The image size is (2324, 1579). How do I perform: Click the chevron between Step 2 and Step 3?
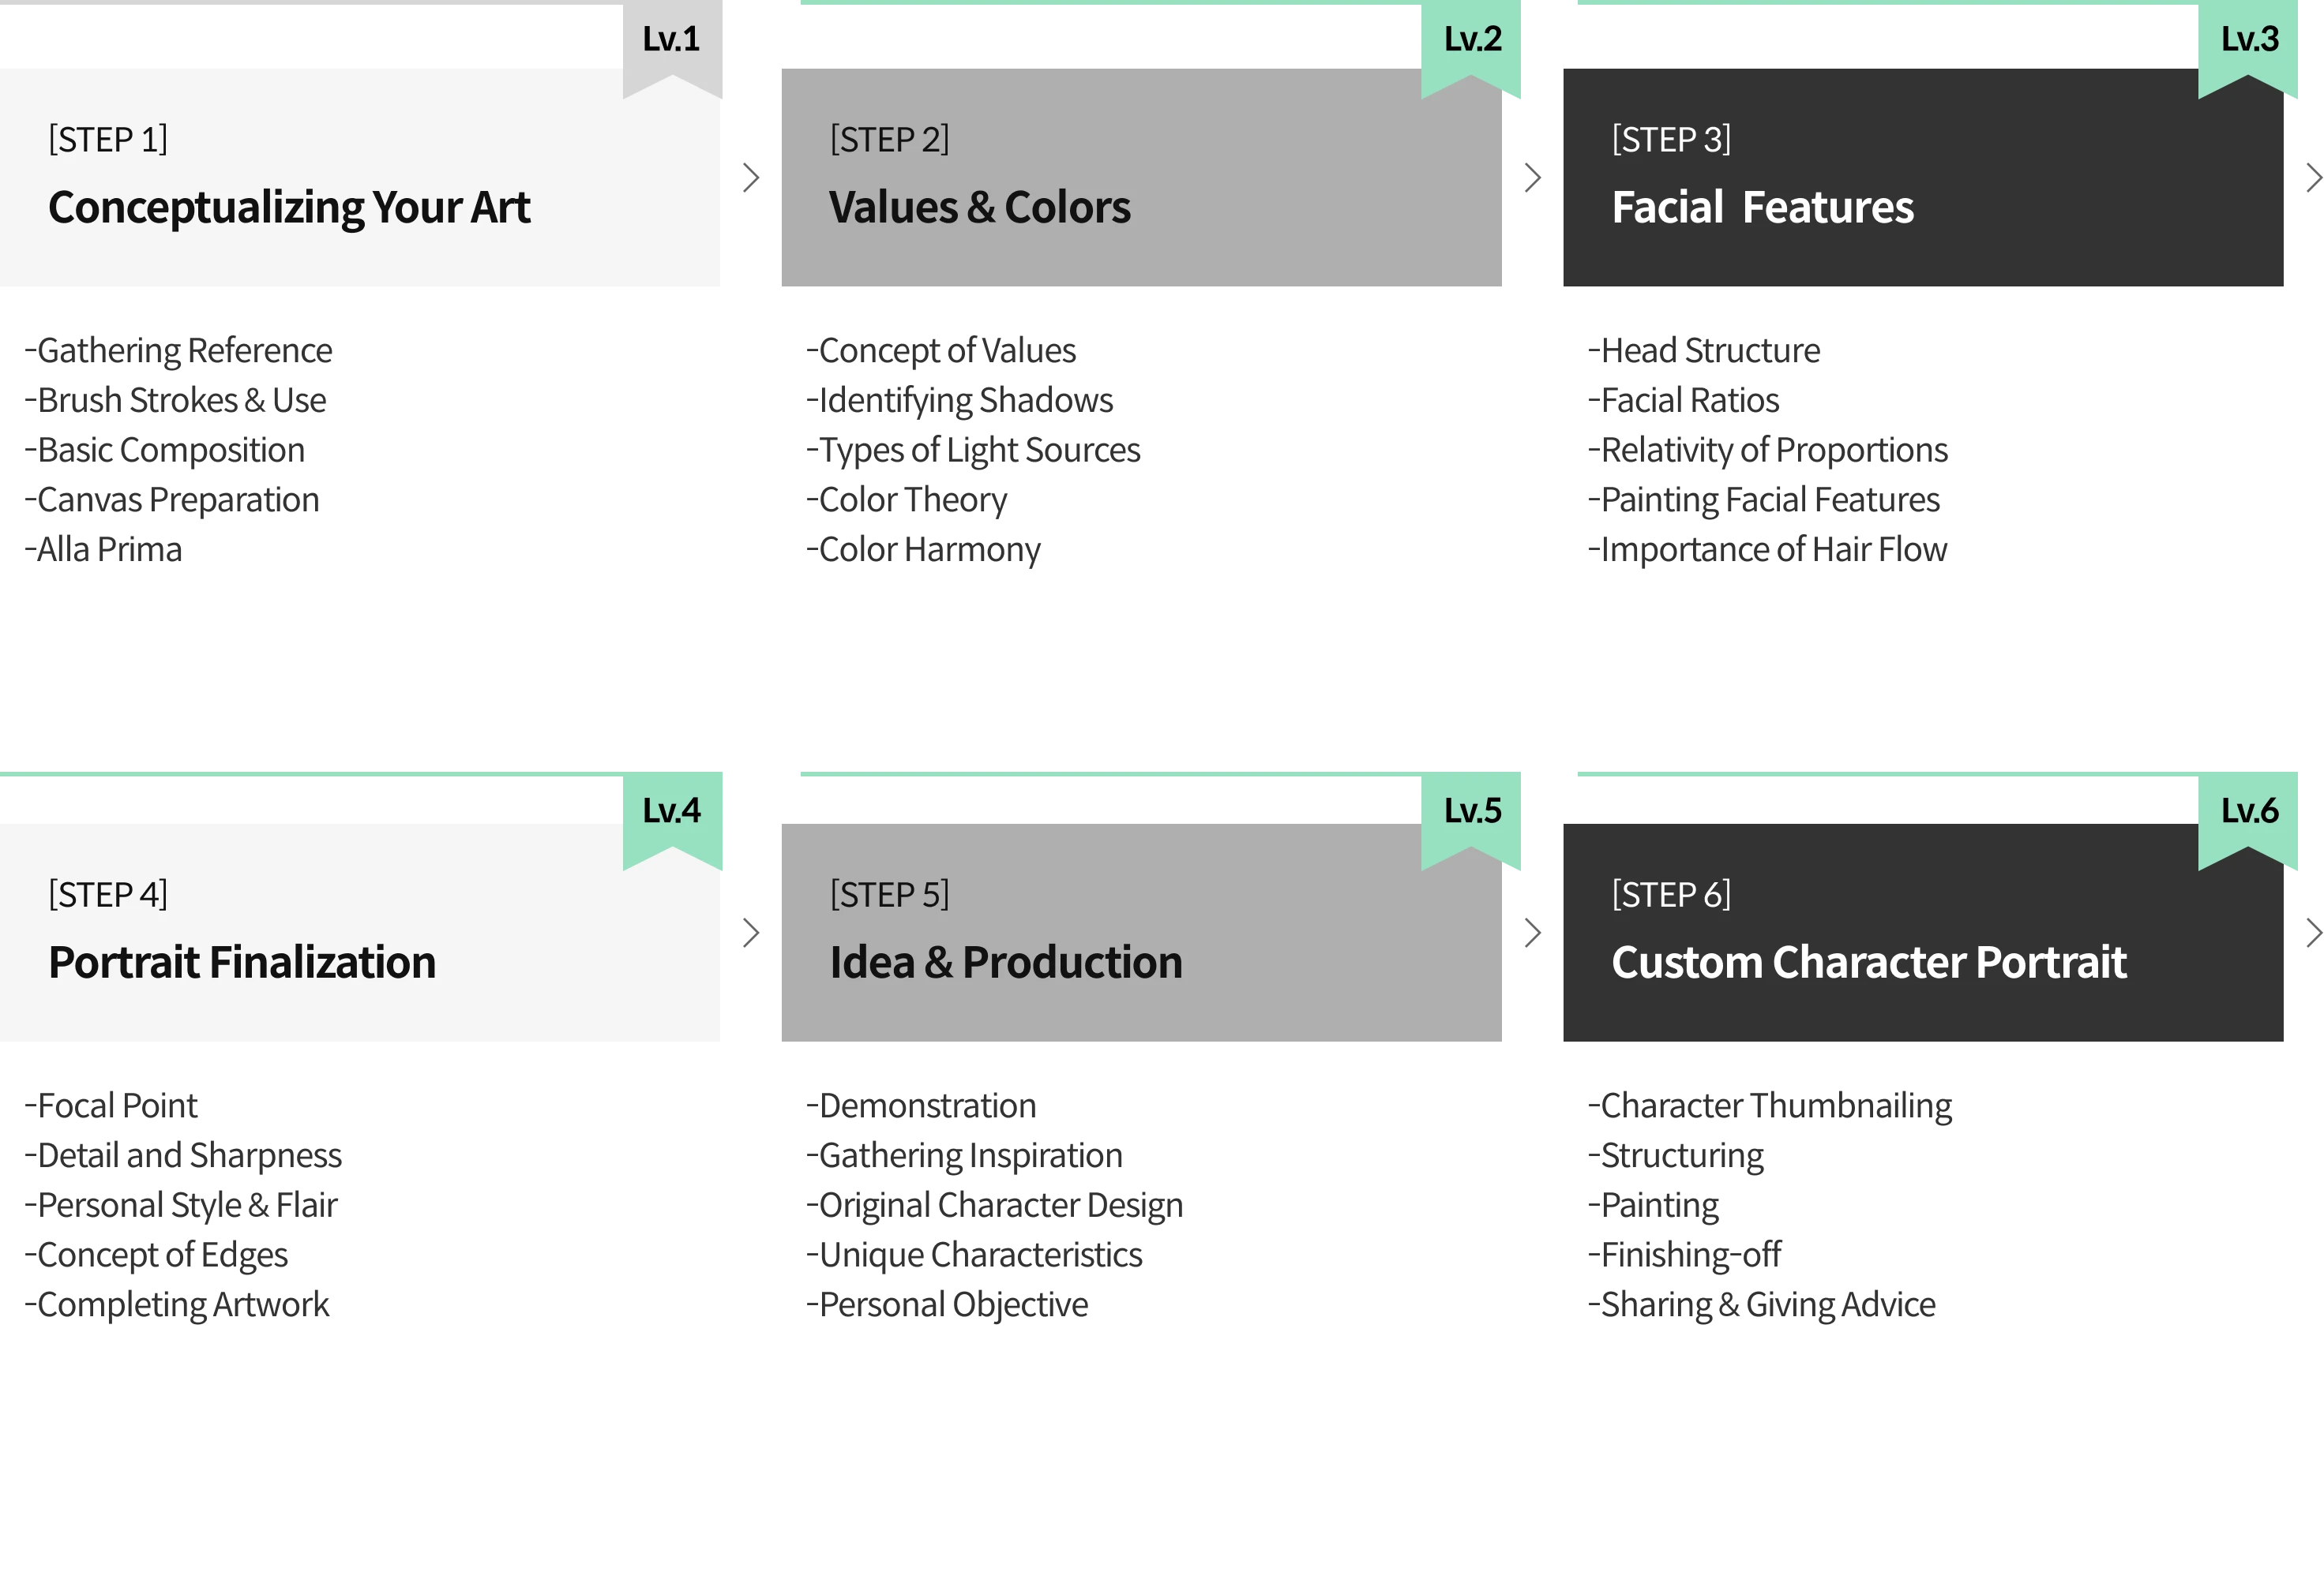tap(1532, 178)
